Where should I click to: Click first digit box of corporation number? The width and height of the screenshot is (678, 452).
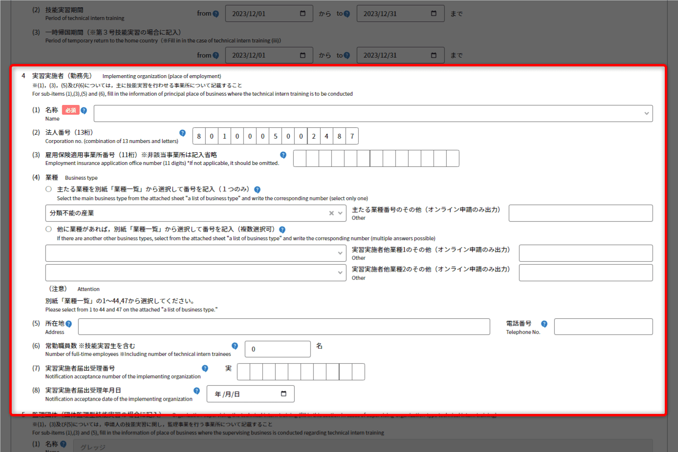click(199, 136)
